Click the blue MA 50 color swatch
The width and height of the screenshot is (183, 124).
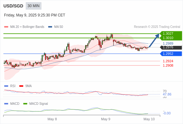(50, 27)
